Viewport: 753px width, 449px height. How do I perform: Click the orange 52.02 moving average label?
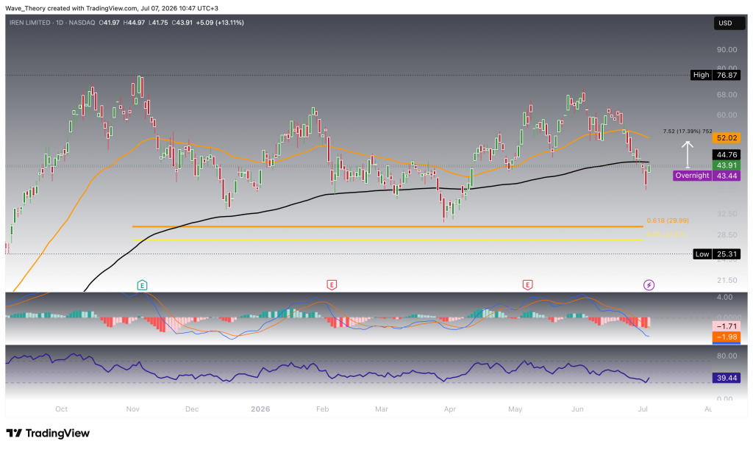[727, 138]
